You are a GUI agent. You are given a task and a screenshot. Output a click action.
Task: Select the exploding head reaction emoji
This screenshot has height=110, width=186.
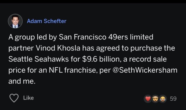155,98
